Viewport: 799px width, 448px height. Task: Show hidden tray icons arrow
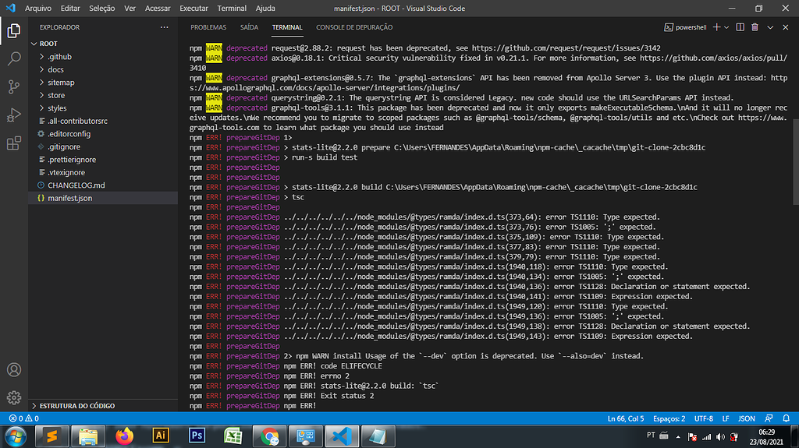click(678, 437)
